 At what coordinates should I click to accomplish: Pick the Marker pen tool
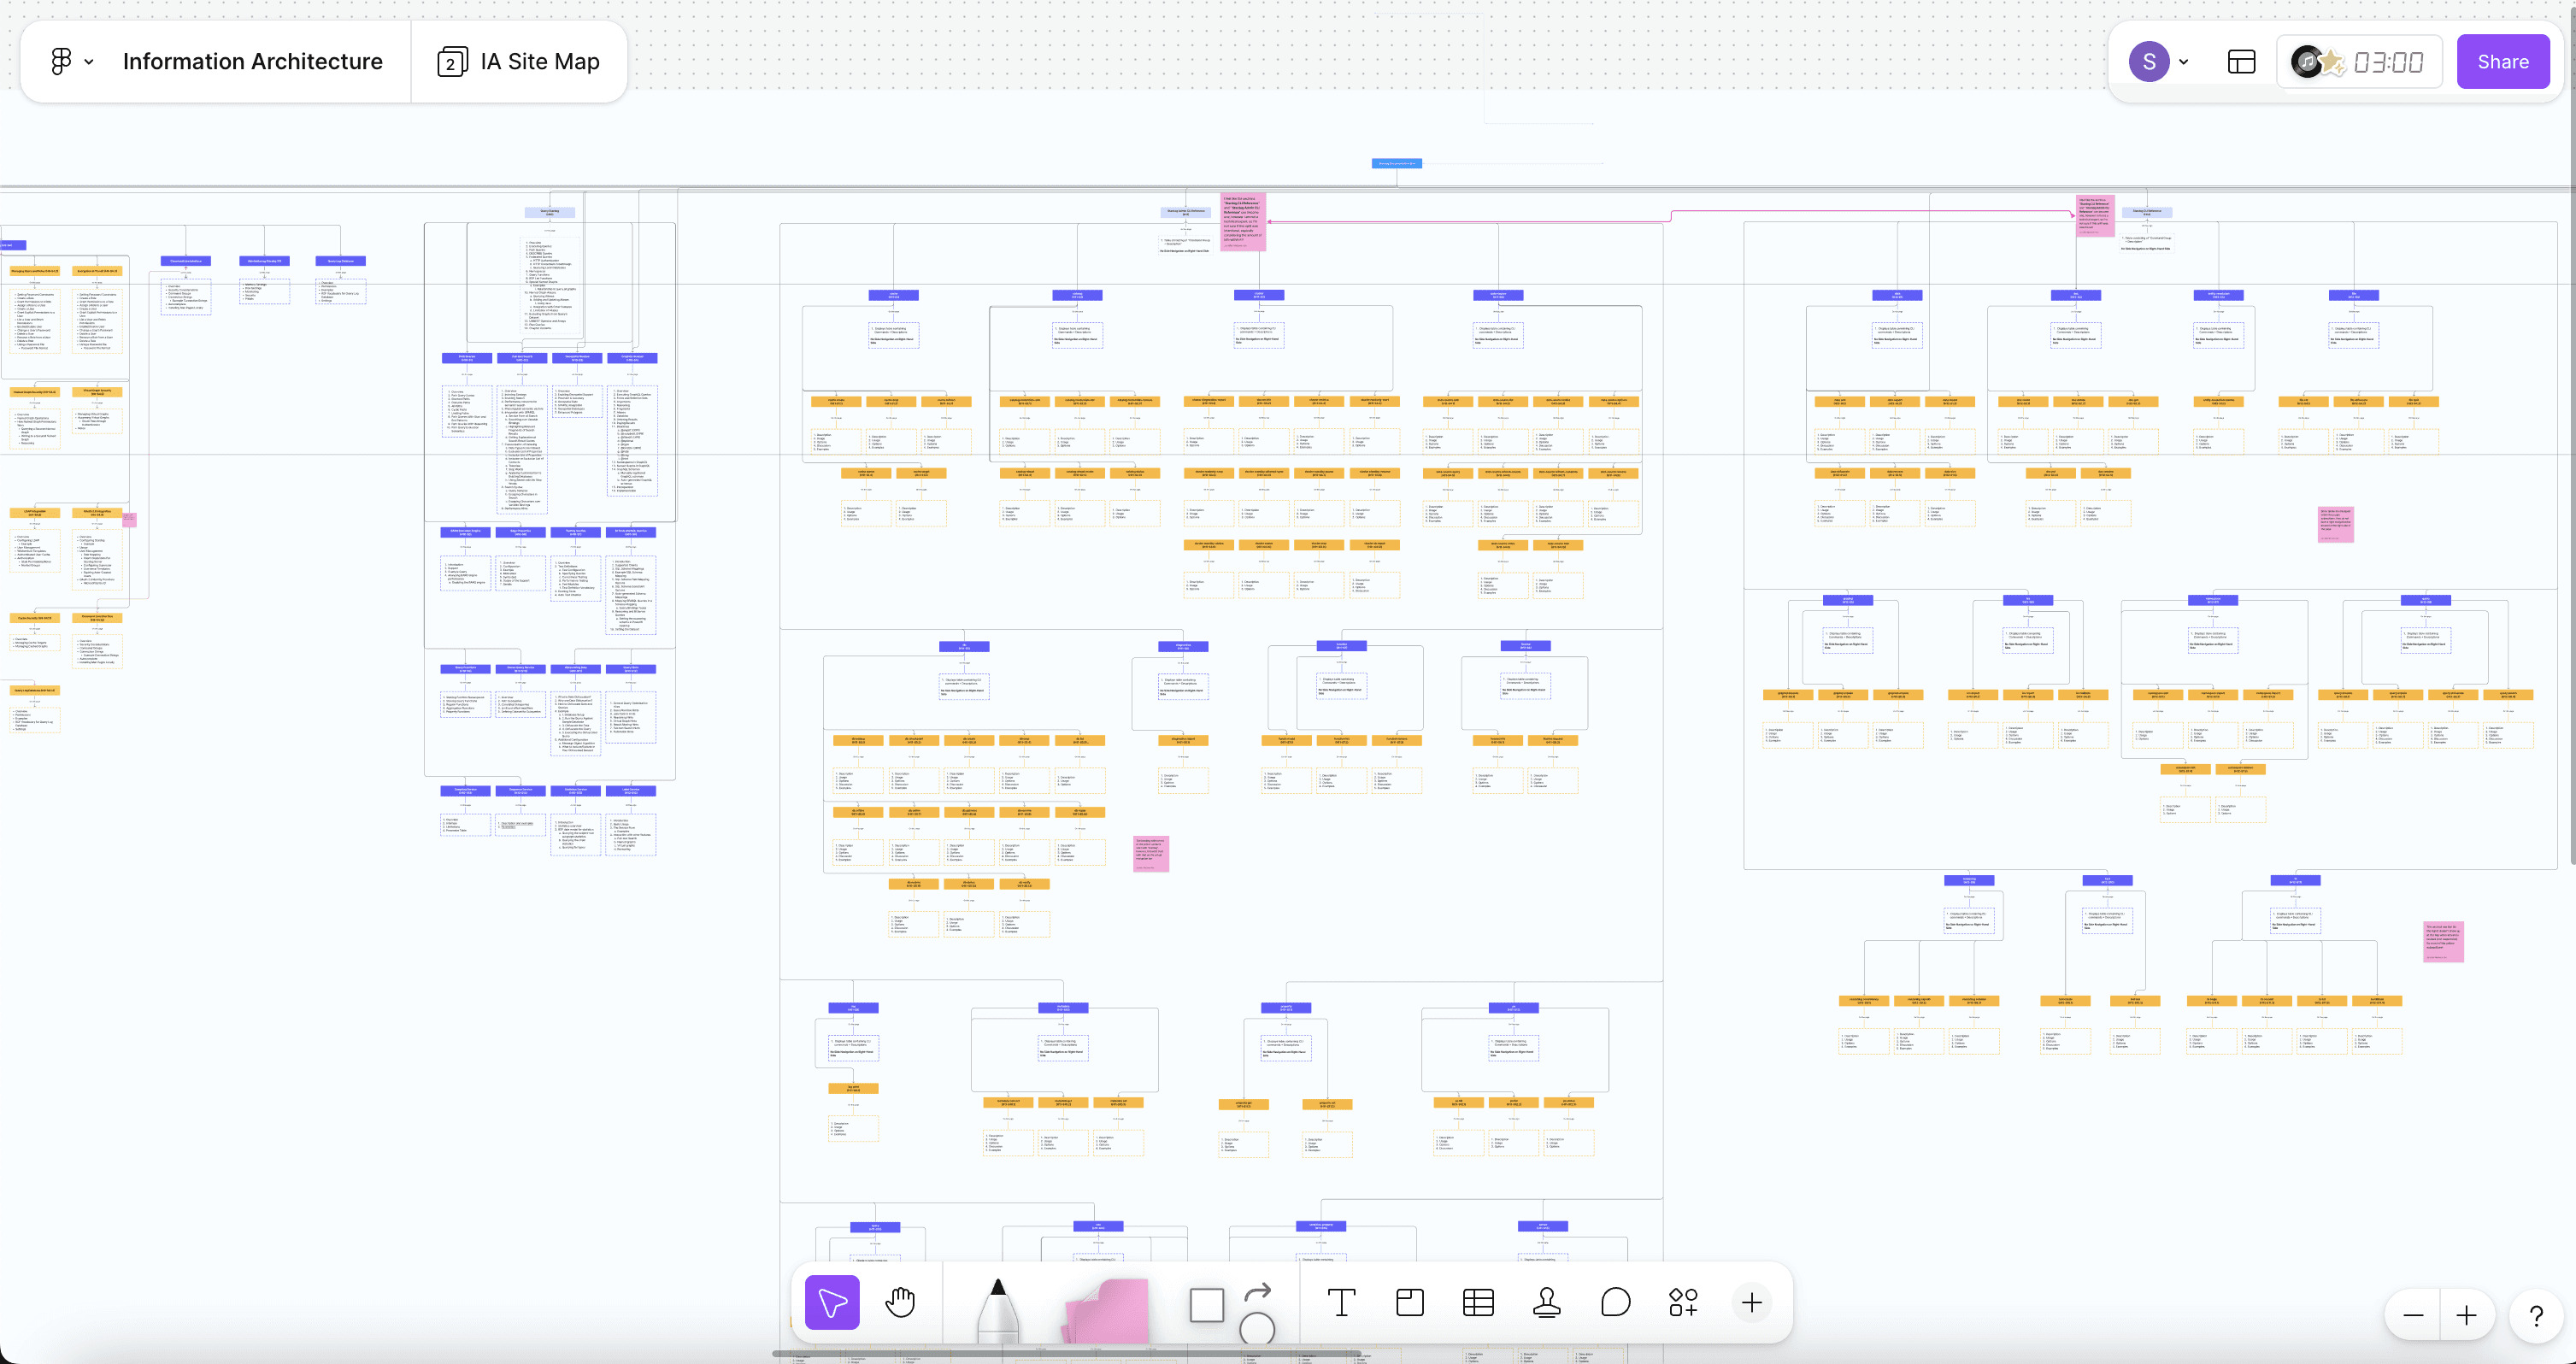(997, 1308)
